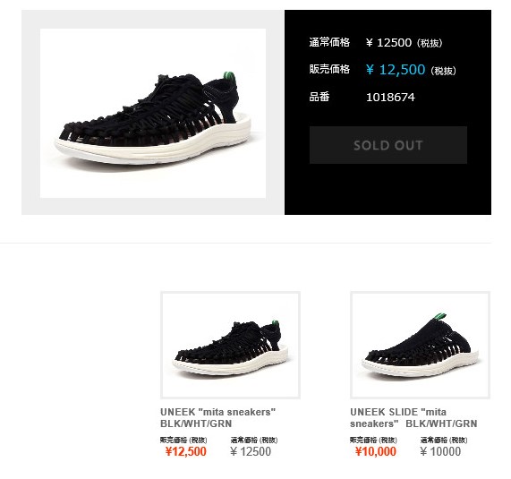511x479 pixels.
Task: Click the 通常価格 label in black panel
Action: [x=329, y=42]
